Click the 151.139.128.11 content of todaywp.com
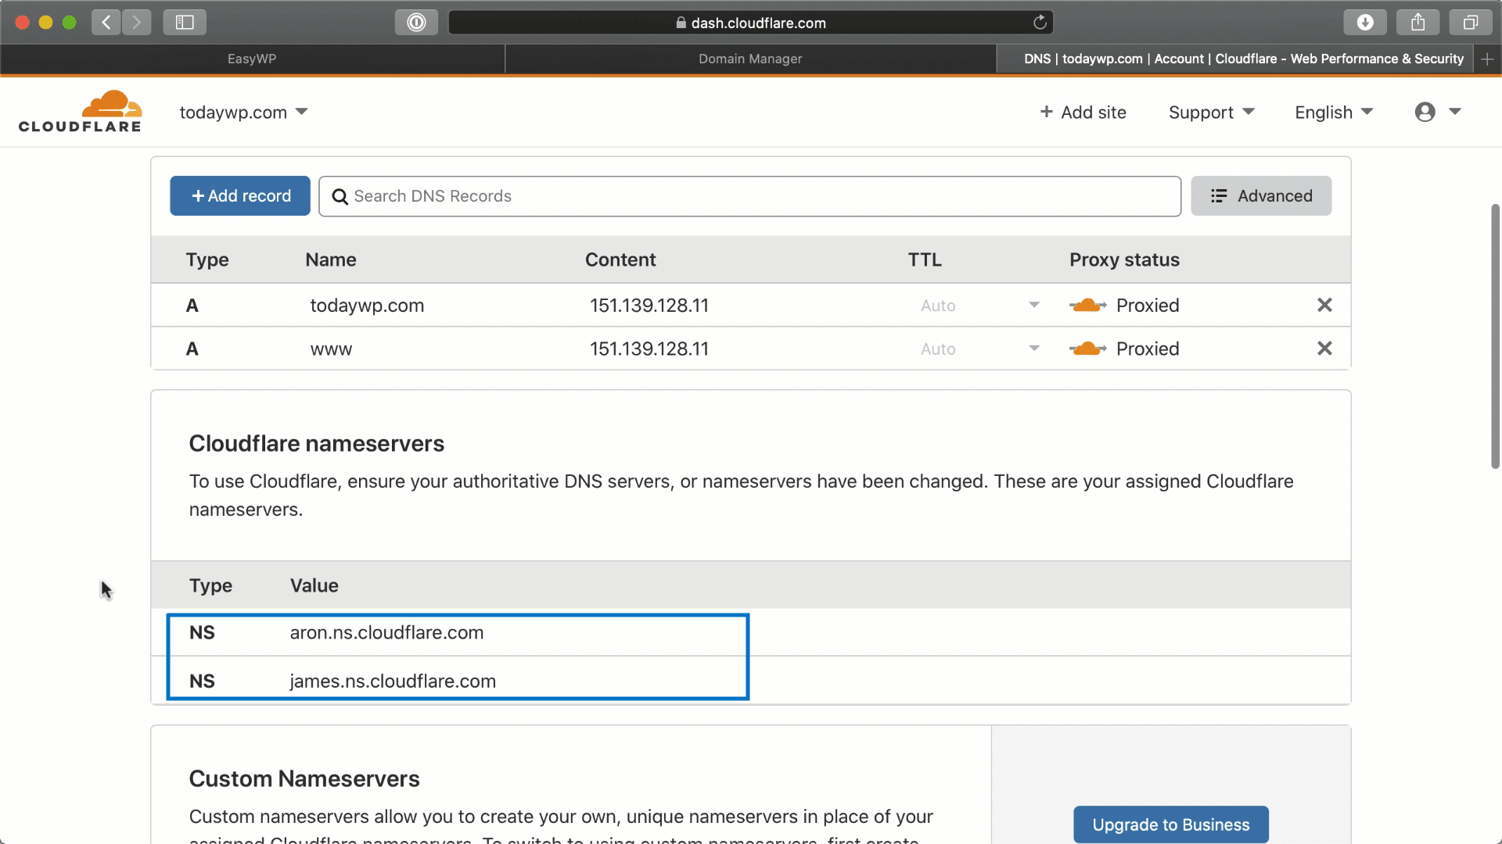 (x=649, y=305)
